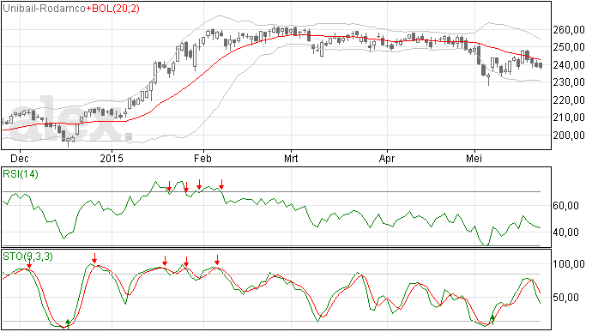Screen dimensions: 592x332
Task: Click the Mei date axis label
Action: point(474,158)
